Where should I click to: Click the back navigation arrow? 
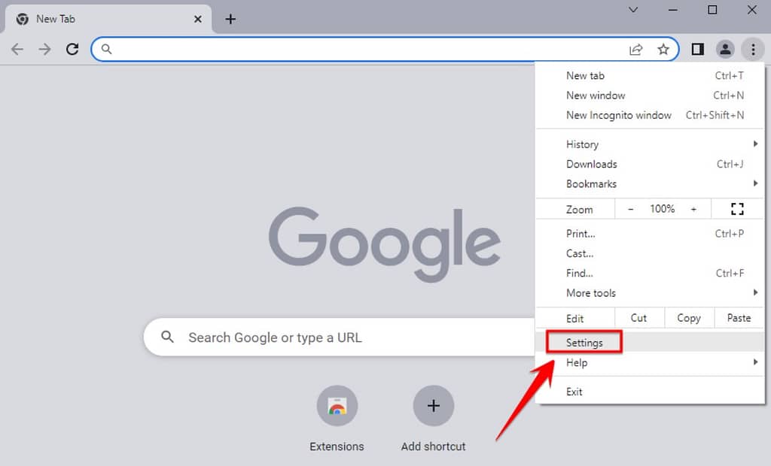(17, 49)
